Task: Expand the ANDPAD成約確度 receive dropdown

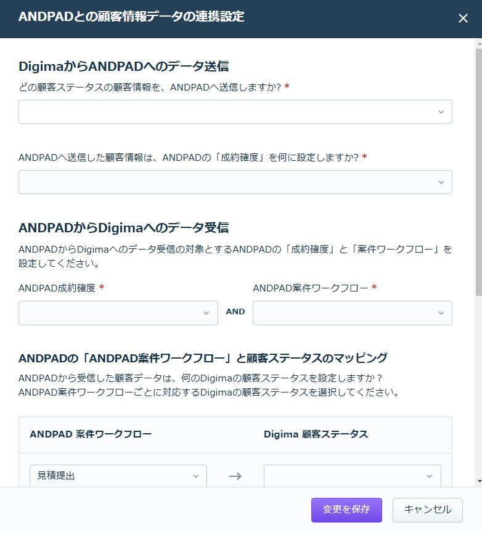Action: [118, 313]
